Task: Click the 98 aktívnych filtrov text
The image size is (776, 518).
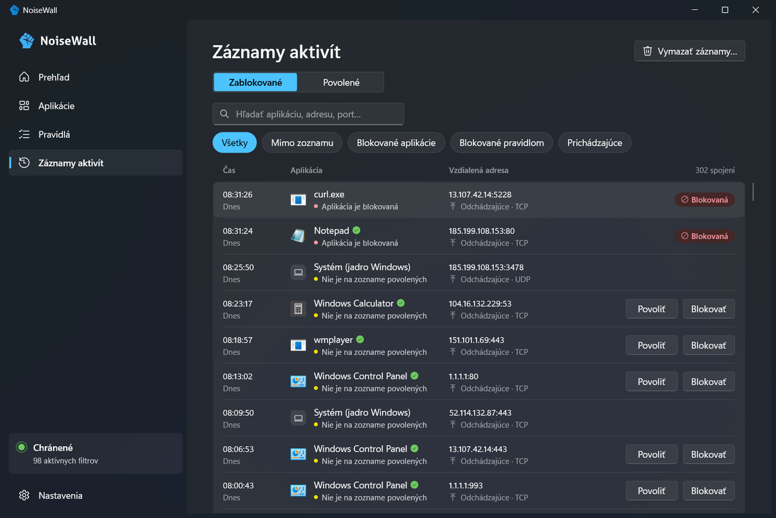Action: pos(66,461)
